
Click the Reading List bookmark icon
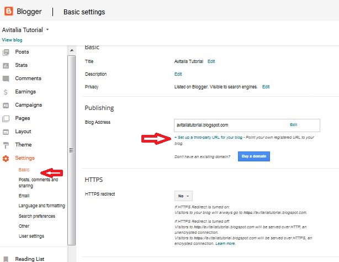pyautogui.click(x=6, y=259)
